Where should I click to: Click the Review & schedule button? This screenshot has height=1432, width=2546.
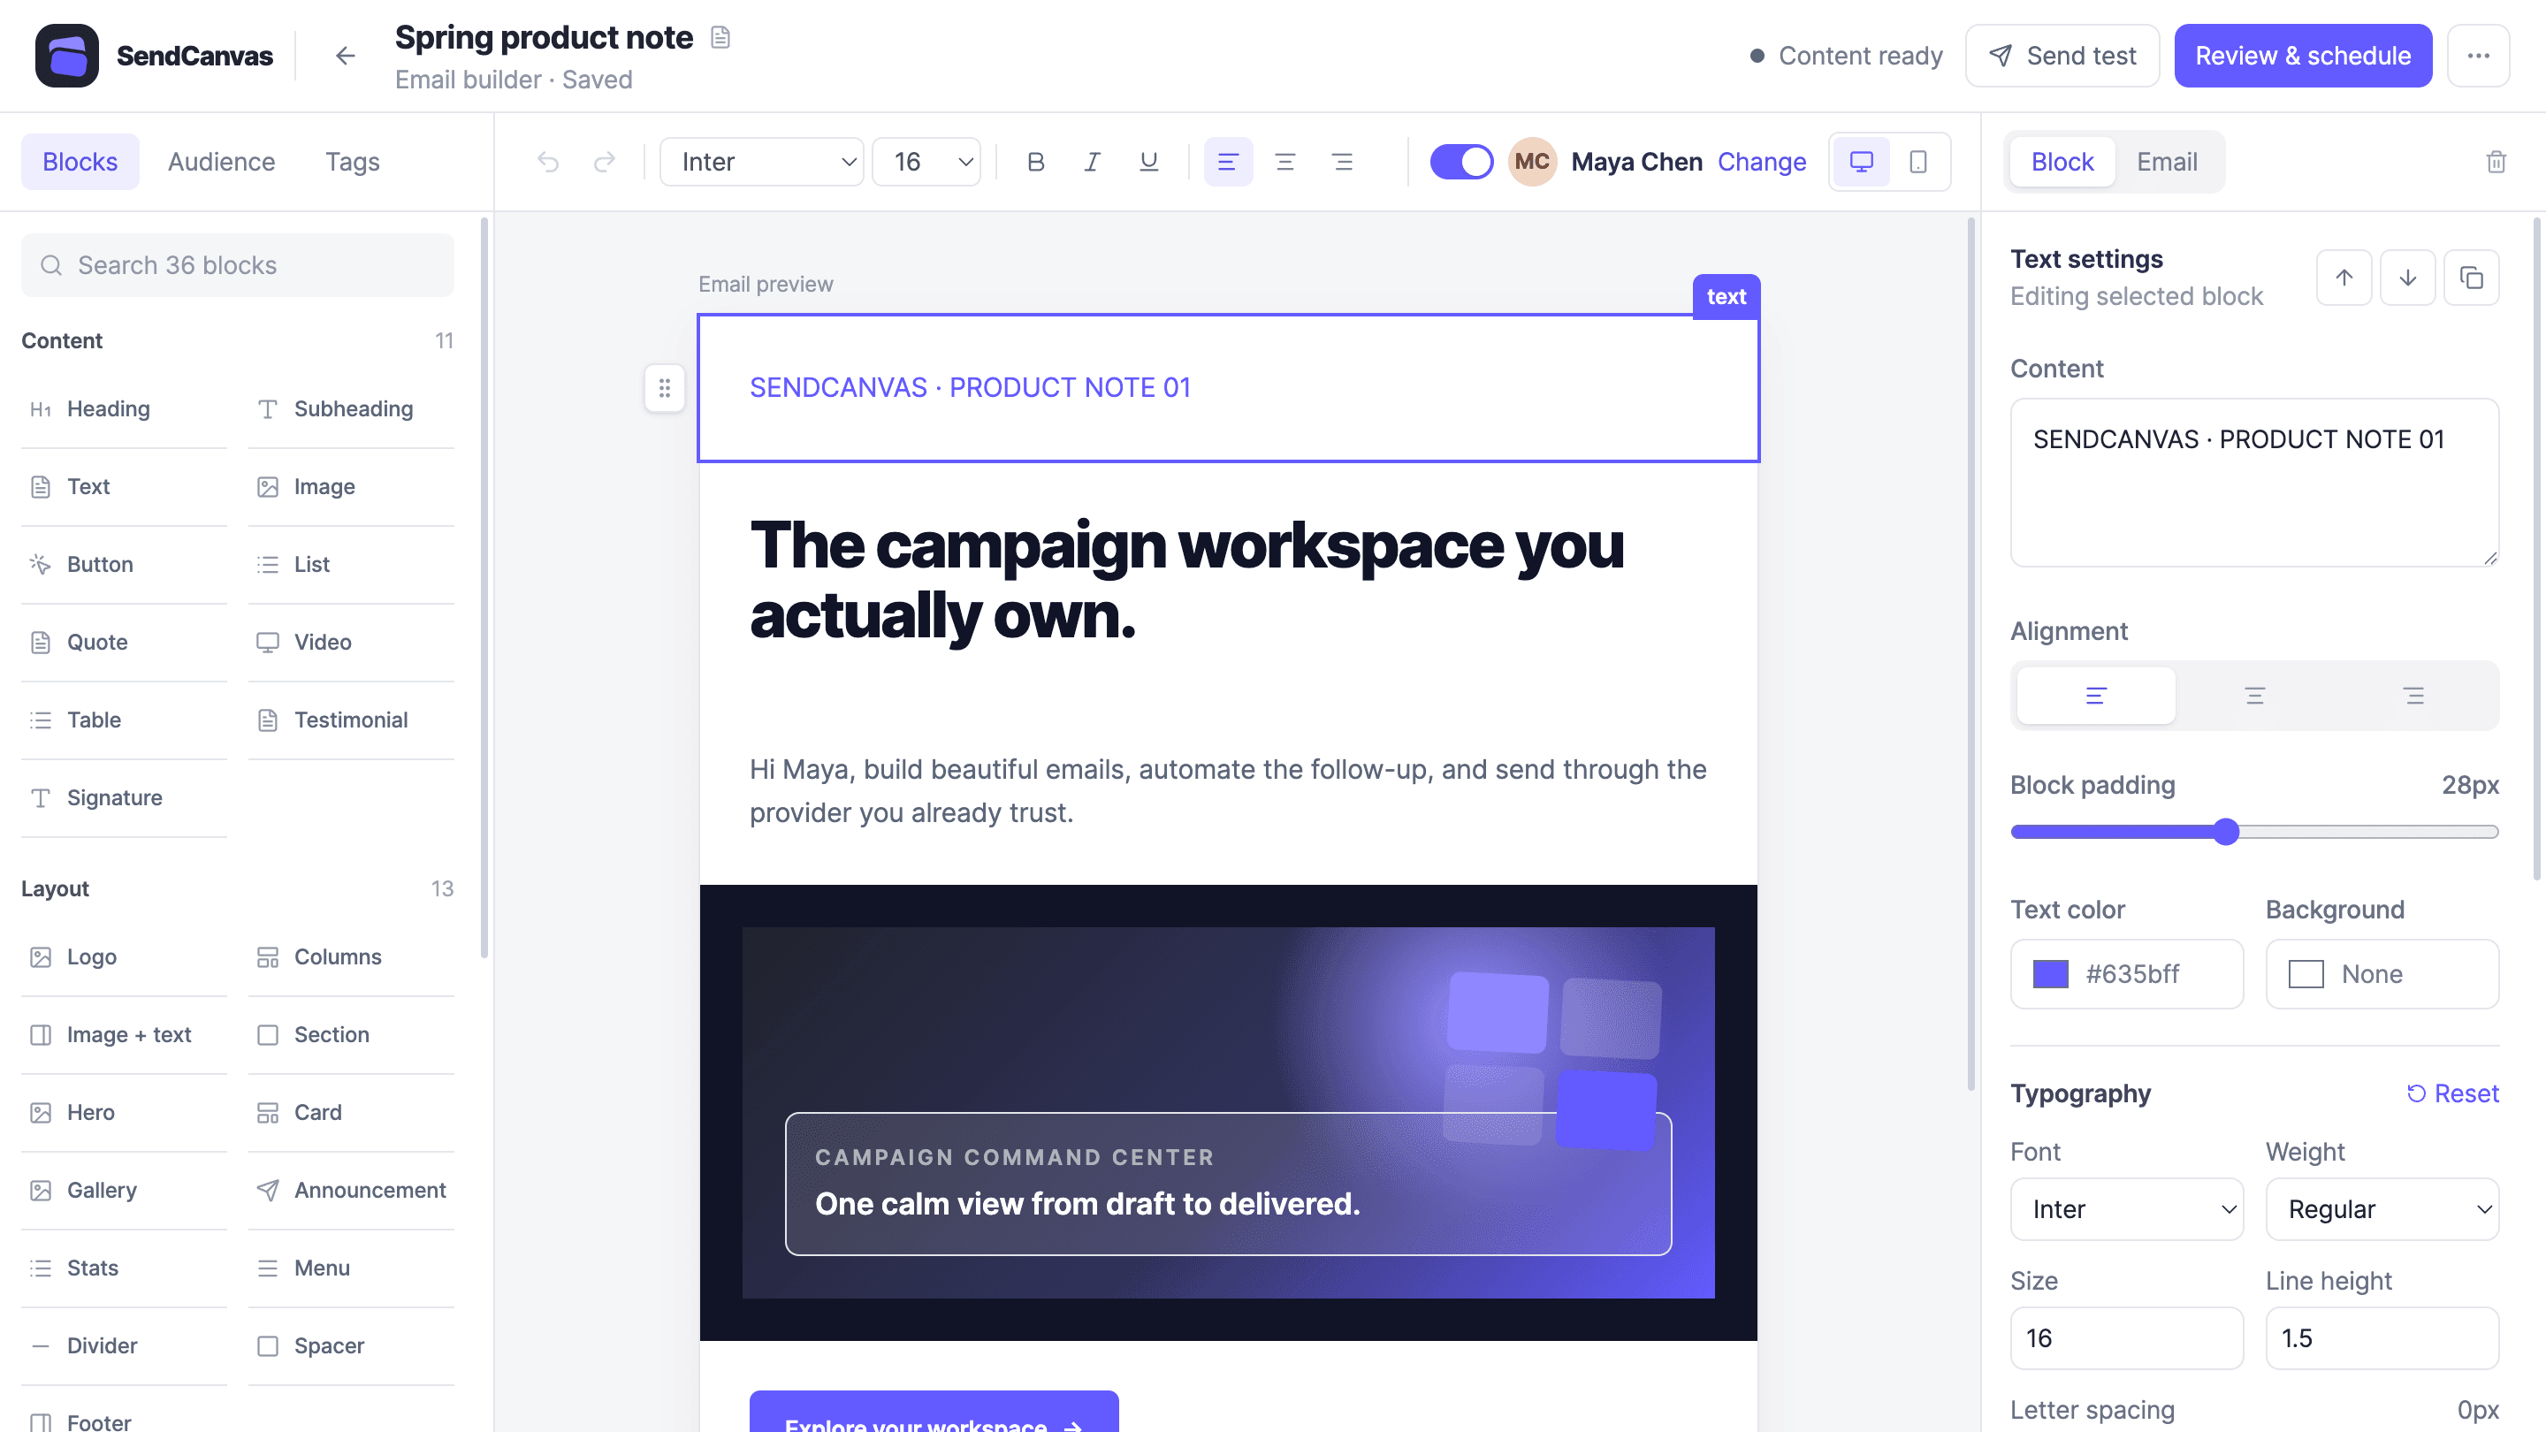tap(2303, 57)
